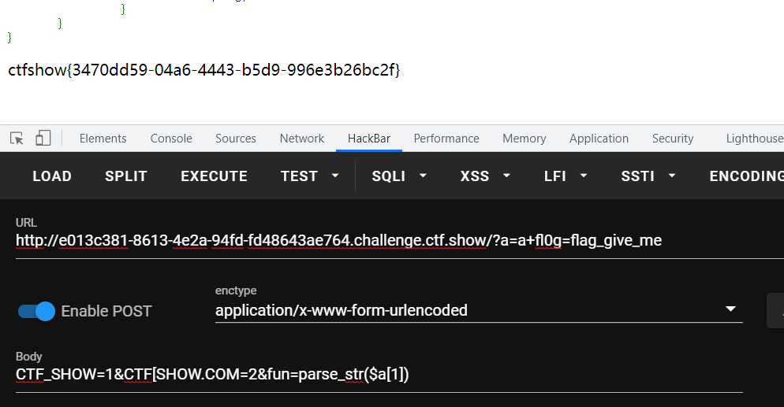
Task: Click into the Body text field
Action: pos(379,376)
